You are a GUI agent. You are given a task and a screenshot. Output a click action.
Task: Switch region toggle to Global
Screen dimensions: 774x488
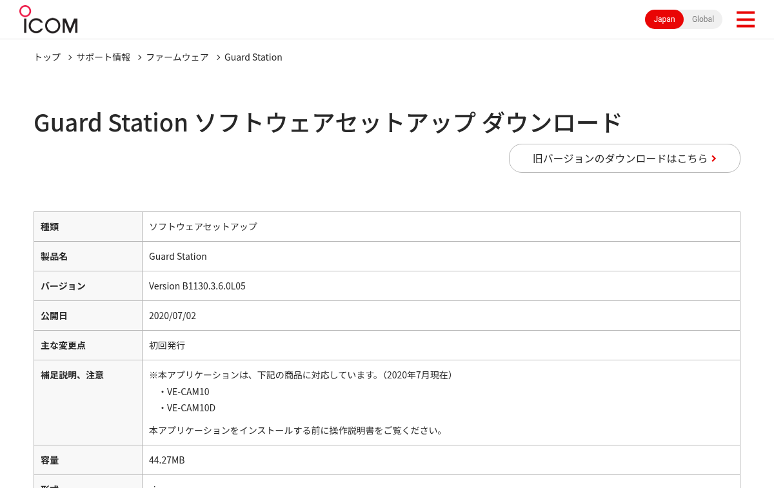click(703, 19)
